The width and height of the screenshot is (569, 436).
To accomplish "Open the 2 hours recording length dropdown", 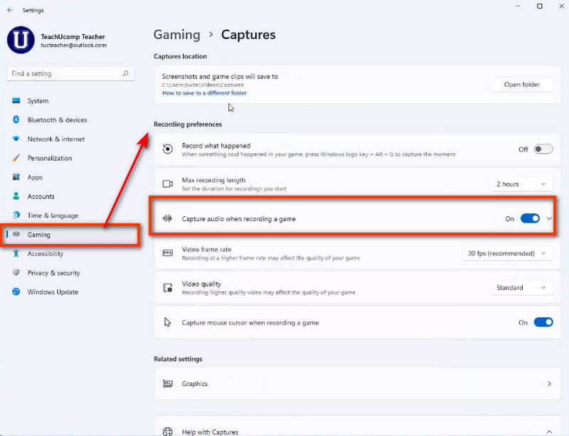I will [521, 184].
